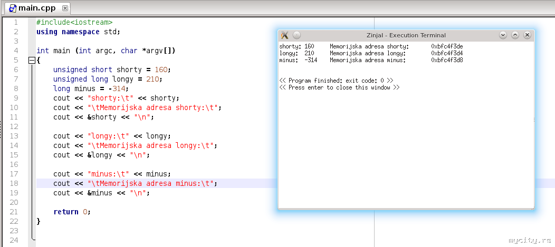Click on 'cout << &longy' line
This screenshot has width=555, height=247.
[102, 155]
